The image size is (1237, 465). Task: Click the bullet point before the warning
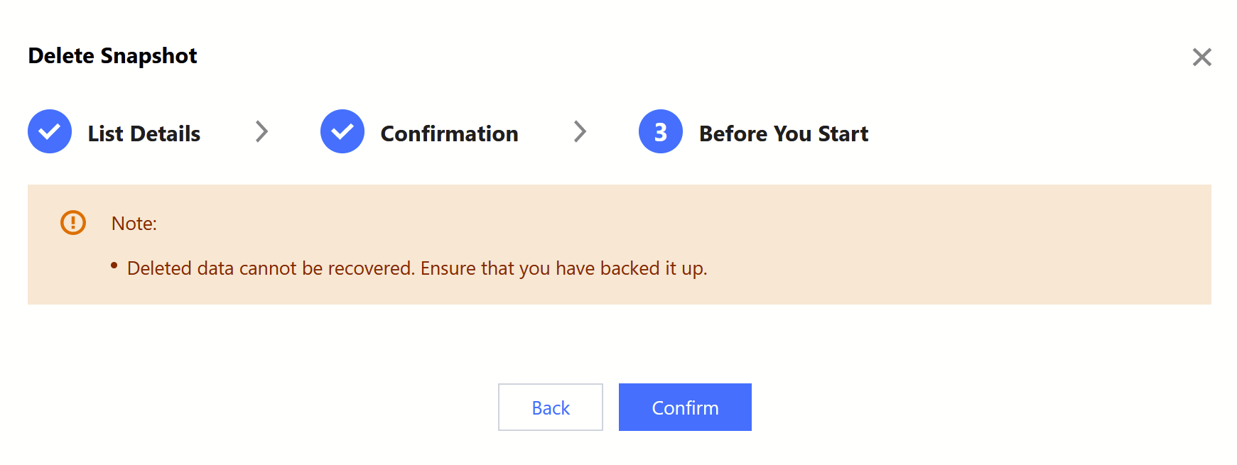click(114, 266)
